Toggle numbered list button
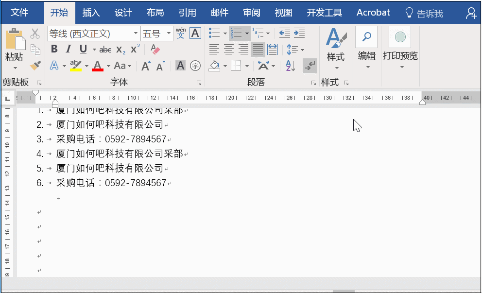Image resolution: width=482 pixels, height=293 pixels. [236, 33]
